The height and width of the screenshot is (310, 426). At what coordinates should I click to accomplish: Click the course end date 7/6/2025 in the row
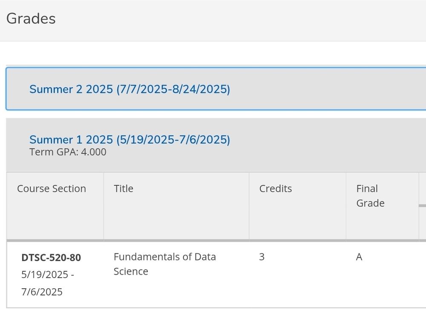point(42,292)
